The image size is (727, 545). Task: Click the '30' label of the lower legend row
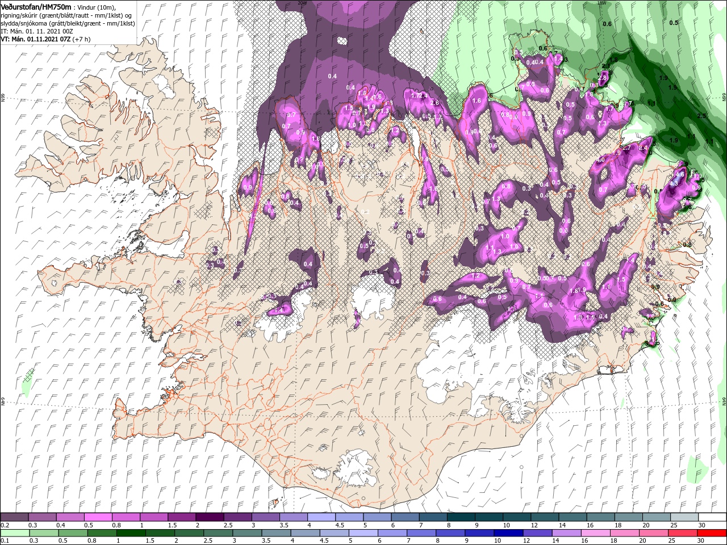click(700, 541)
